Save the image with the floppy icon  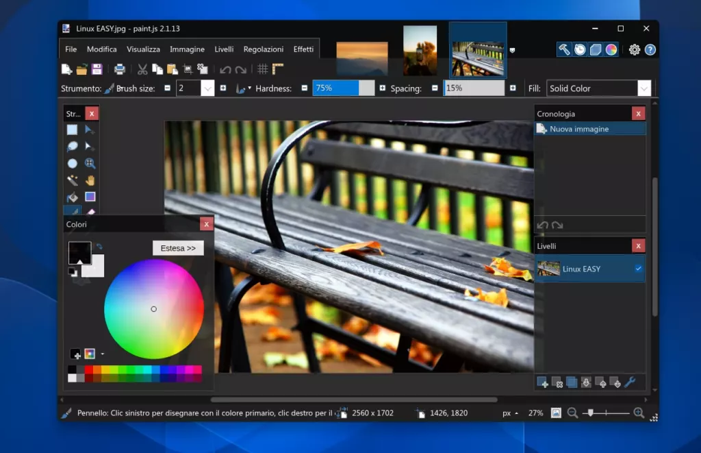97,69
